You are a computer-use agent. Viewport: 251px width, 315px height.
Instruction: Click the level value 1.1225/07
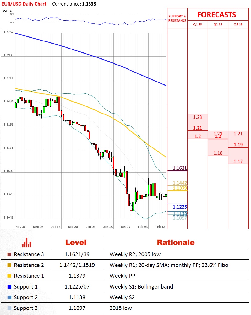pos(77,287)
